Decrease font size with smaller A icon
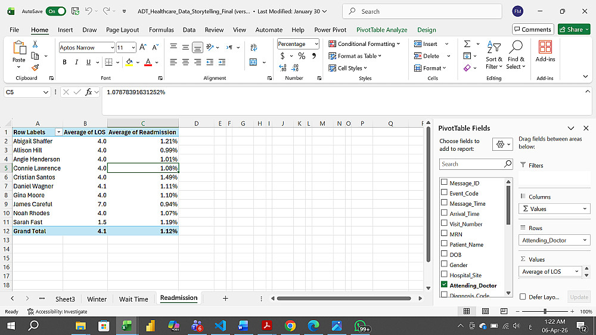 pyautogui.click(x=155, y=47)
